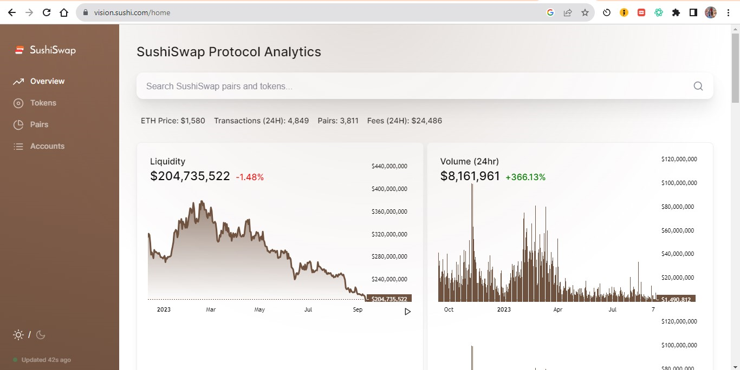Click Transactions (24H): 4,849 text
The image size is (740, 370).
pyautogui.click(x=261, y=121)
